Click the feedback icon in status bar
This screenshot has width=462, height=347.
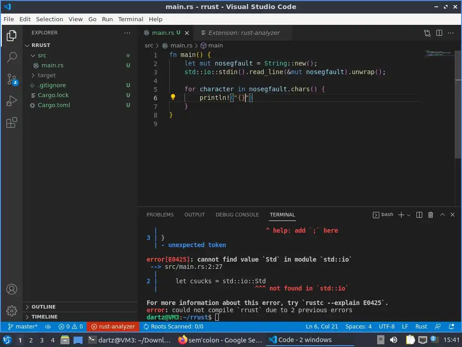coord(438,326)
